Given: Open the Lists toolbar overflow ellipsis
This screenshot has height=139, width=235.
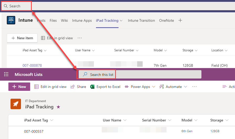Looking at the screenshot, I should 194,87.
